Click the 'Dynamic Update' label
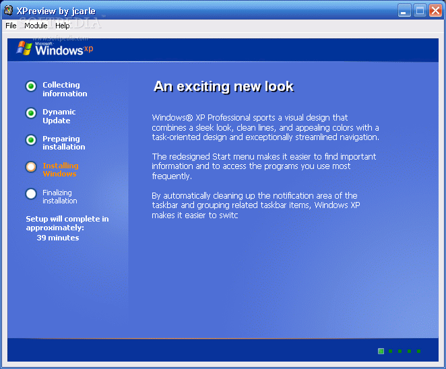 (x=59, y=116)
